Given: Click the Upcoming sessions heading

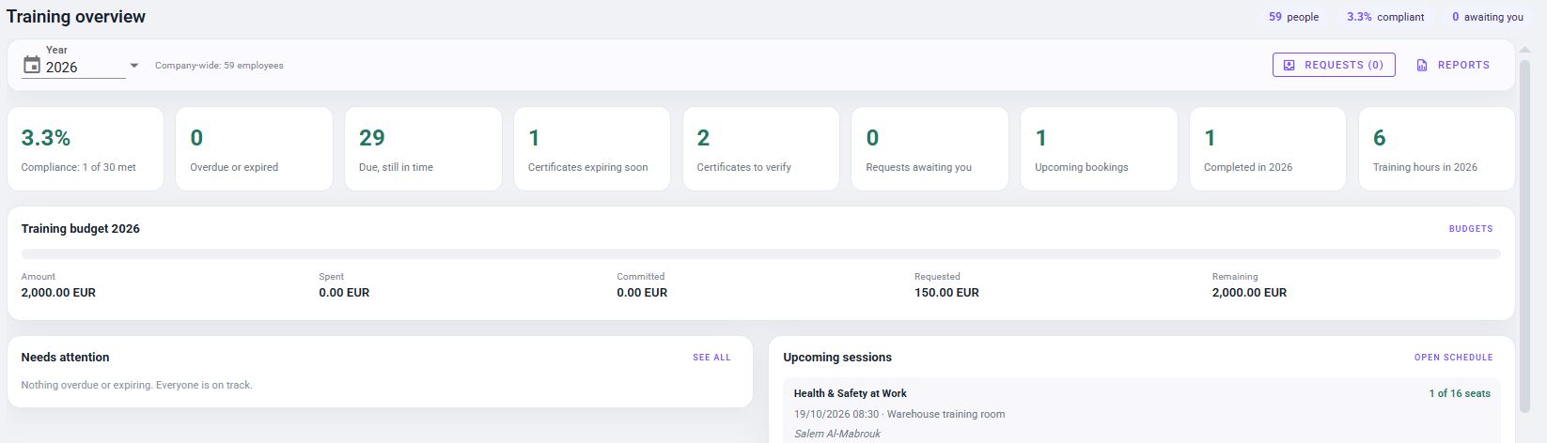Looking at the screenshot, I should click(837, 358).
